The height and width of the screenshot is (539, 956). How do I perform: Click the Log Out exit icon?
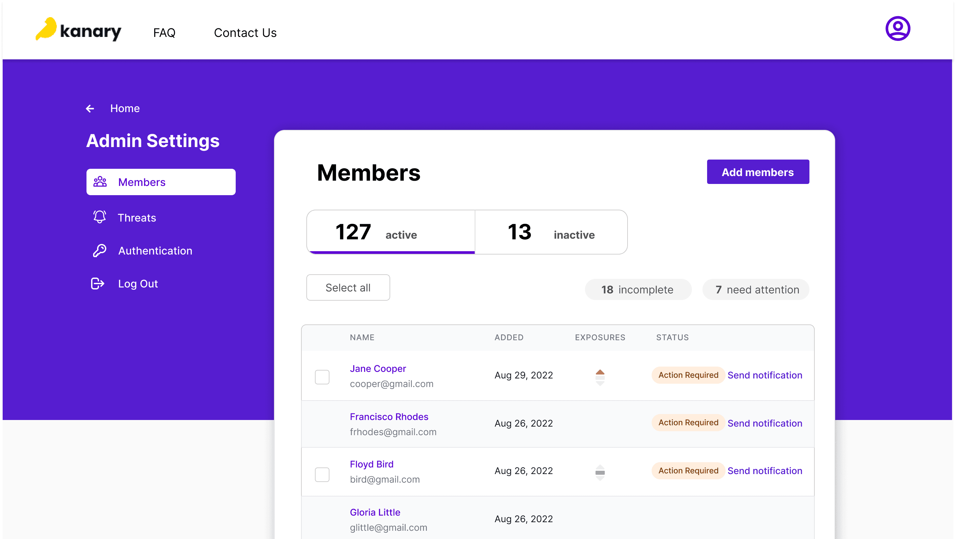(98, 284)
